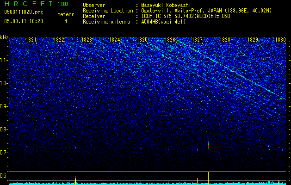Click the 1.0 kHz axis label
The image size is (291, 185).
tap(4, 83)
